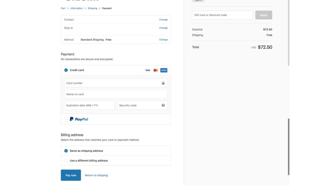Open the Shipping breadcrumb step
The height and width of the screenshot is (187, 333).
[x=92, y=8]
